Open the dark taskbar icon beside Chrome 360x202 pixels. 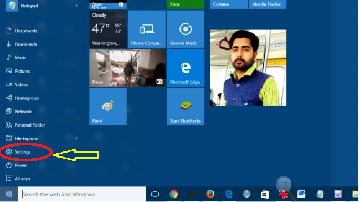click(x=192, y=194)
